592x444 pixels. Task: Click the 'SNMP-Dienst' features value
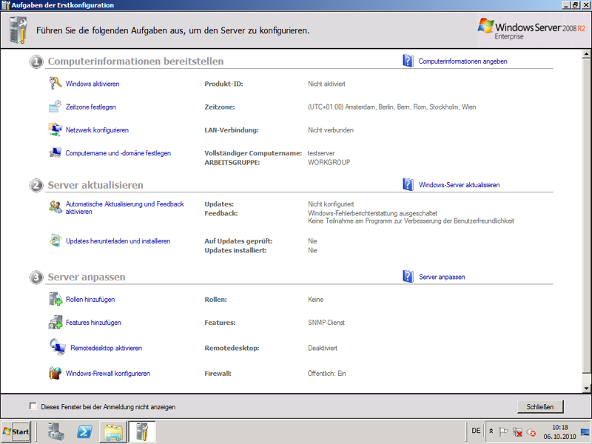[x=326, y=323]
